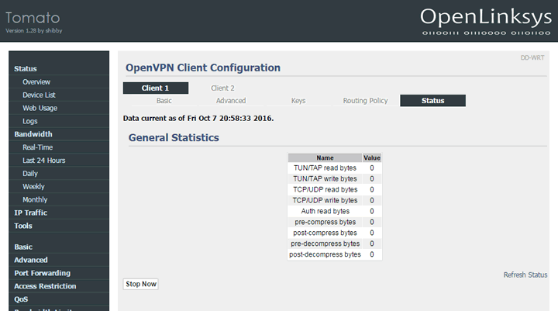Open the Tools section
This screenshot has height=311, width=558.
tap(23, 226)
